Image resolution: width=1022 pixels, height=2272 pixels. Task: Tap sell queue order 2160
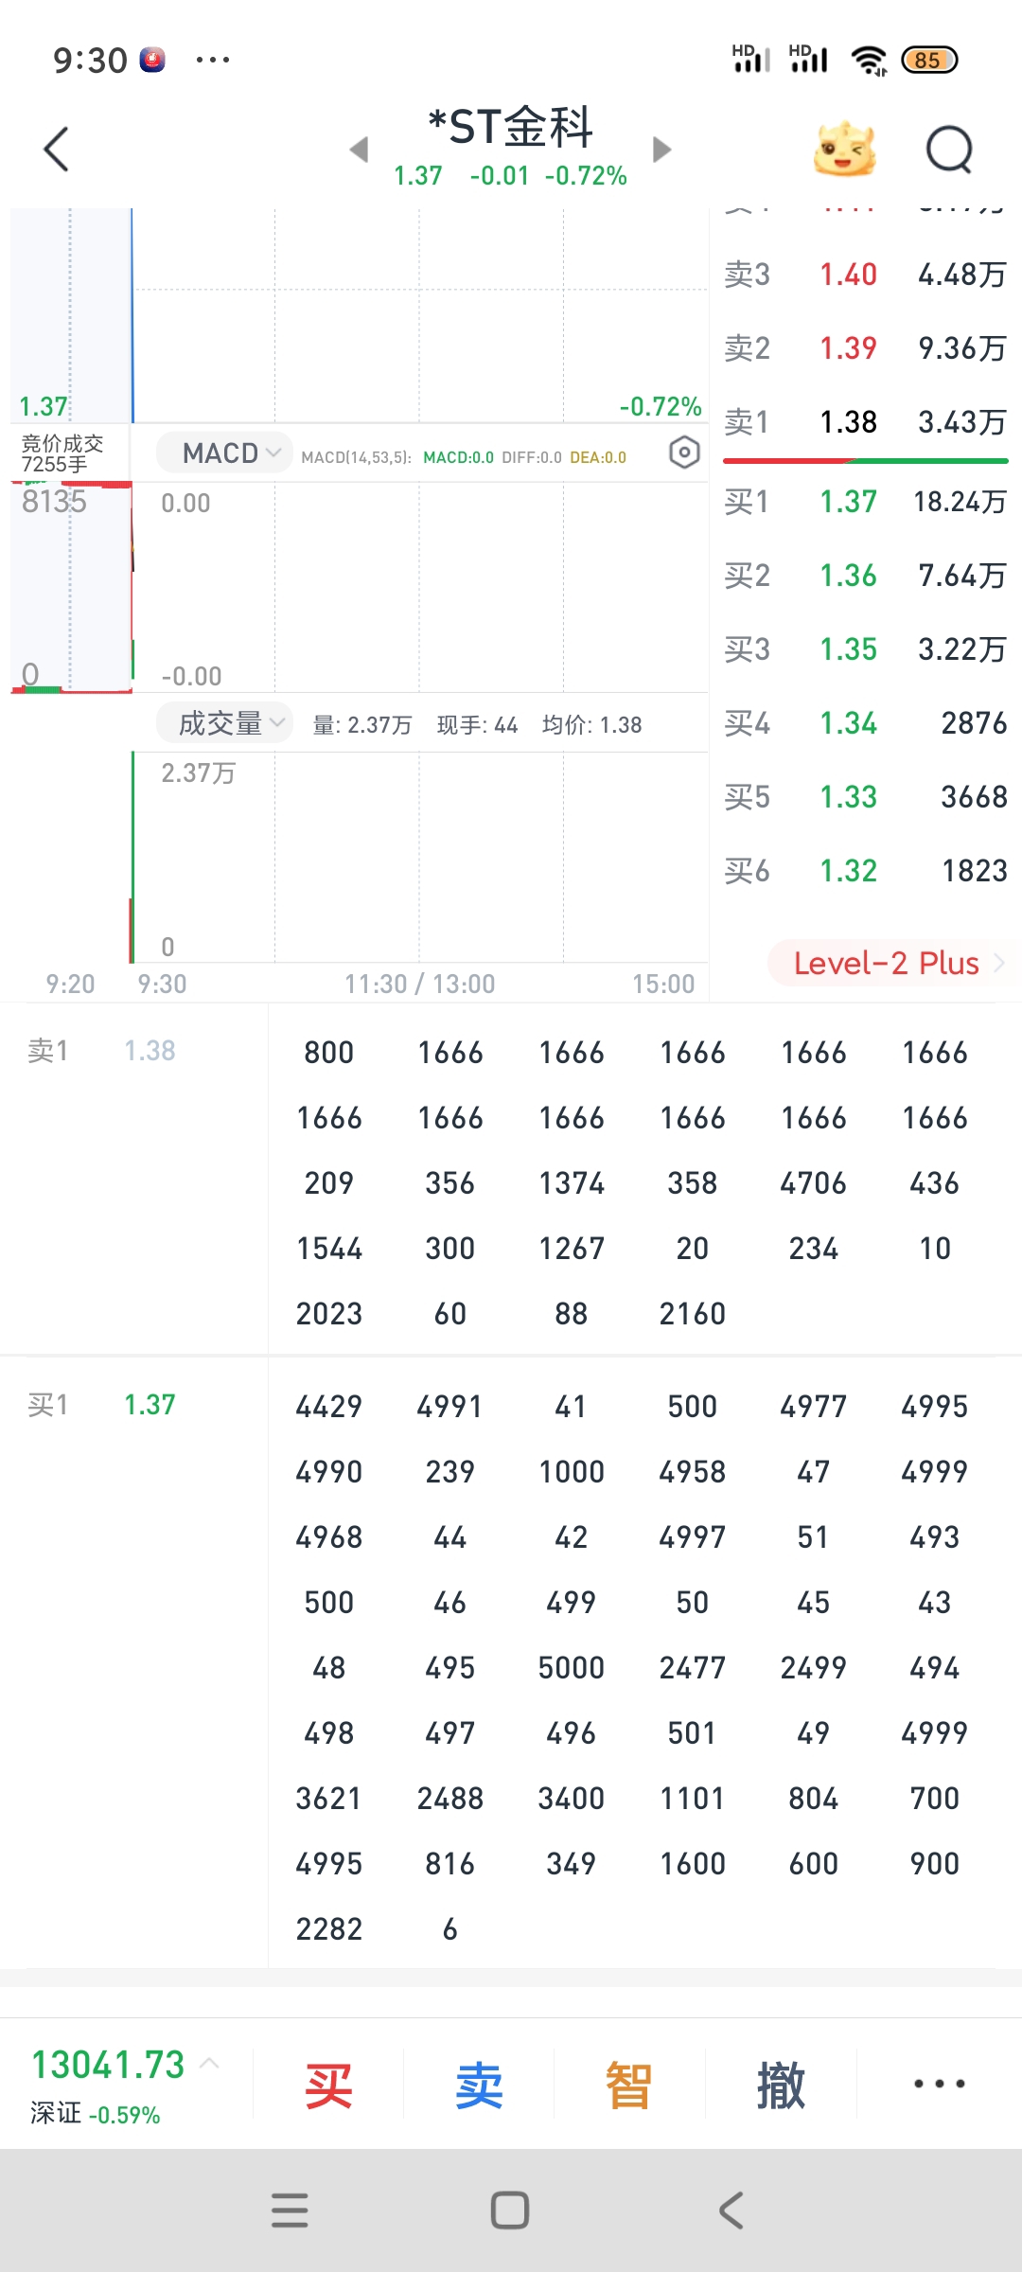pos(693,1314)
